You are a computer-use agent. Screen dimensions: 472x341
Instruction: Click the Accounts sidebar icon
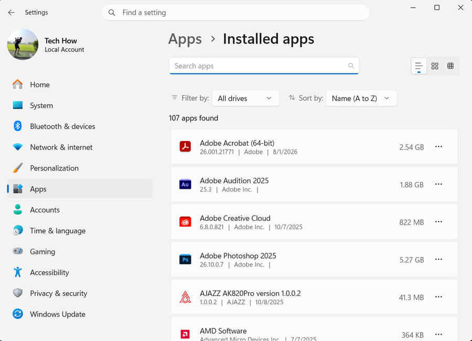18,210
